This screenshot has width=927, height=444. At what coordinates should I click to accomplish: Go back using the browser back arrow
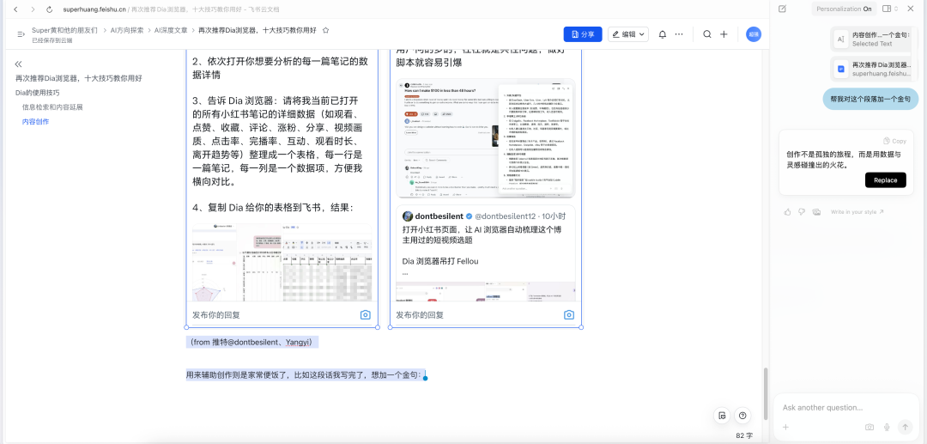pyautogui.click(x=16, y=9)
